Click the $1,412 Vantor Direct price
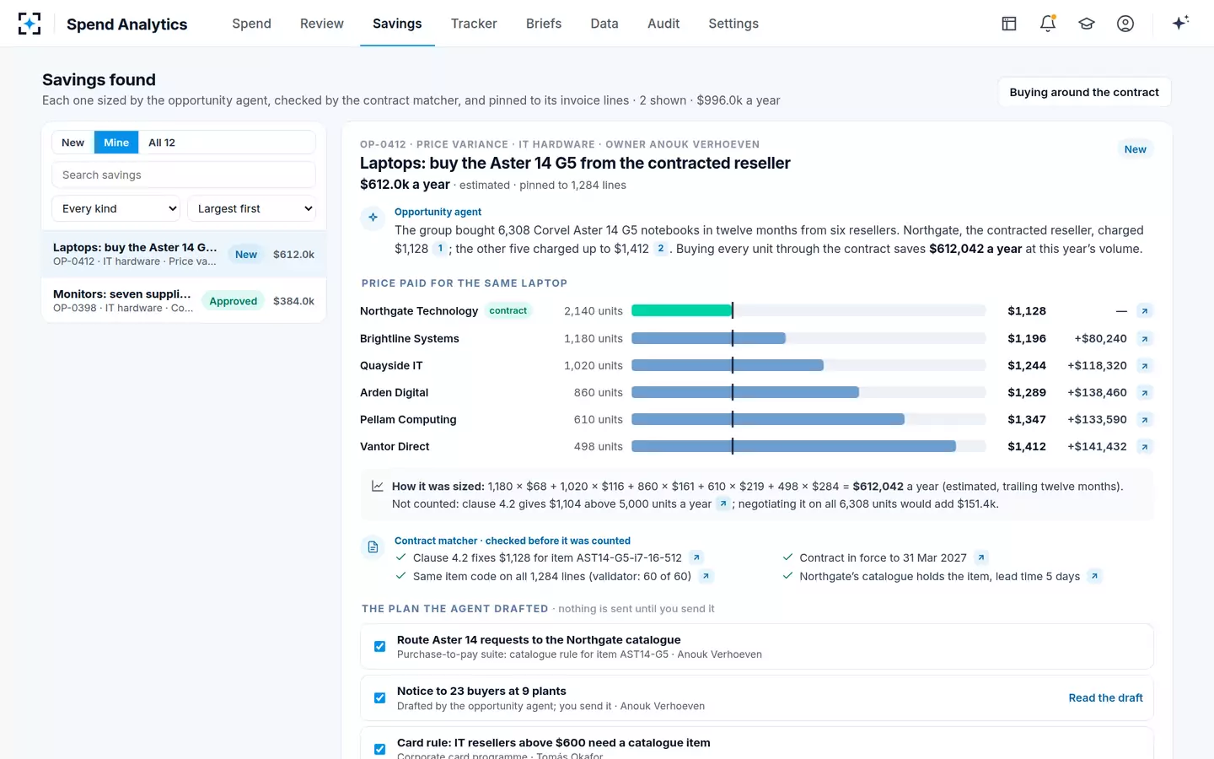The width and height of the screenshot is (1214, 759). 1027,447
